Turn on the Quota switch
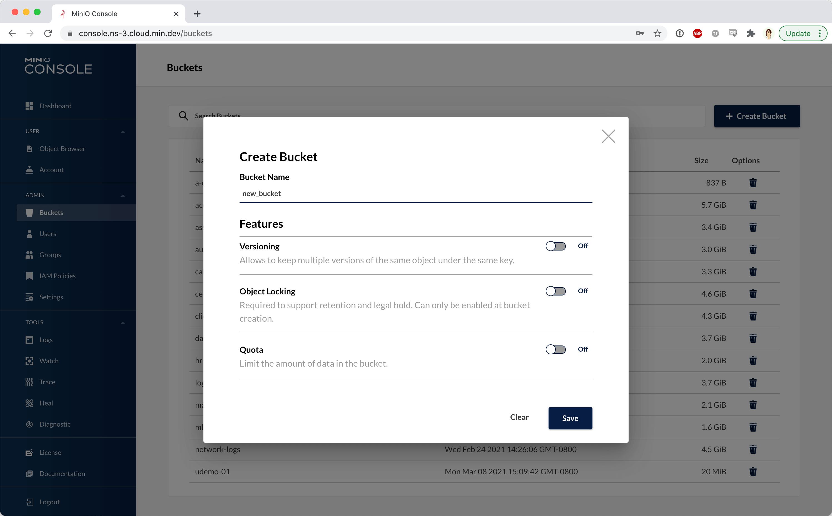Image resolution: width=832 pixels, height=516 pixels. pos(556,349)
